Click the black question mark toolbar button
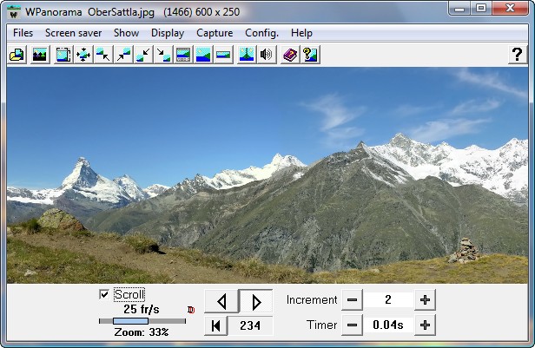The image size is (535, 348). click(518, 55)
